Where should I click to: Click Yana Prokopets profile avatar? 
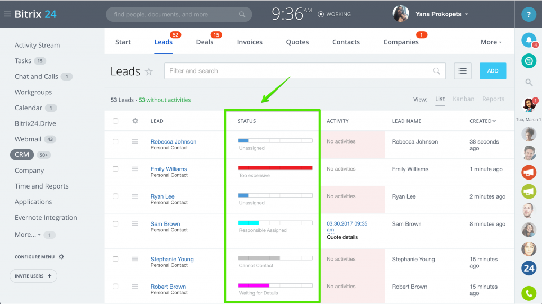tap(401, 14)
